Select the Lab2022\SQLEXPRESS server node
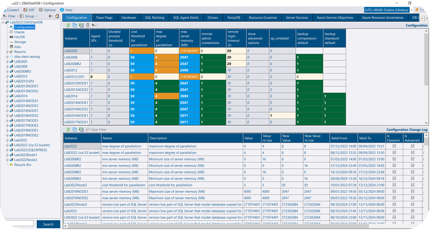The width and height of the screenshot is (430, 230). pos(30,150)
